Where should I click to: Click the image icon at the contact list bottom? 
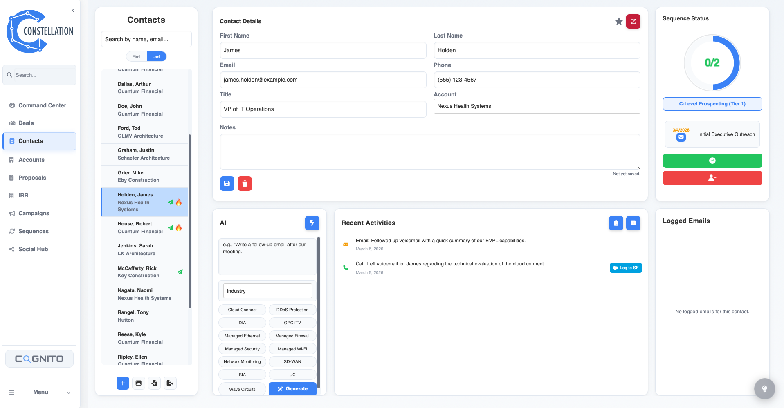coord(139,383)
